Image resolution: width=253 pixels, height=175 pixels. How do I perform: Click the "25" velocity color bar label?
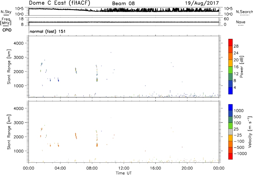(236, 129)
